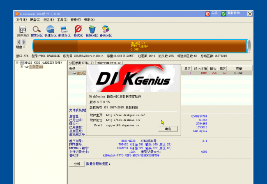267x184 pixels.
Task: Open Search Partitions (搜索分区) tool
Action: [x=37, y=31]
